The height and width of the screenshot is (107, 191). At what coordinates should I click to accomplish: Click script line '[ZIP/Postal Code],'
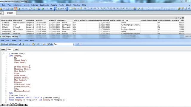click(23, 84)
